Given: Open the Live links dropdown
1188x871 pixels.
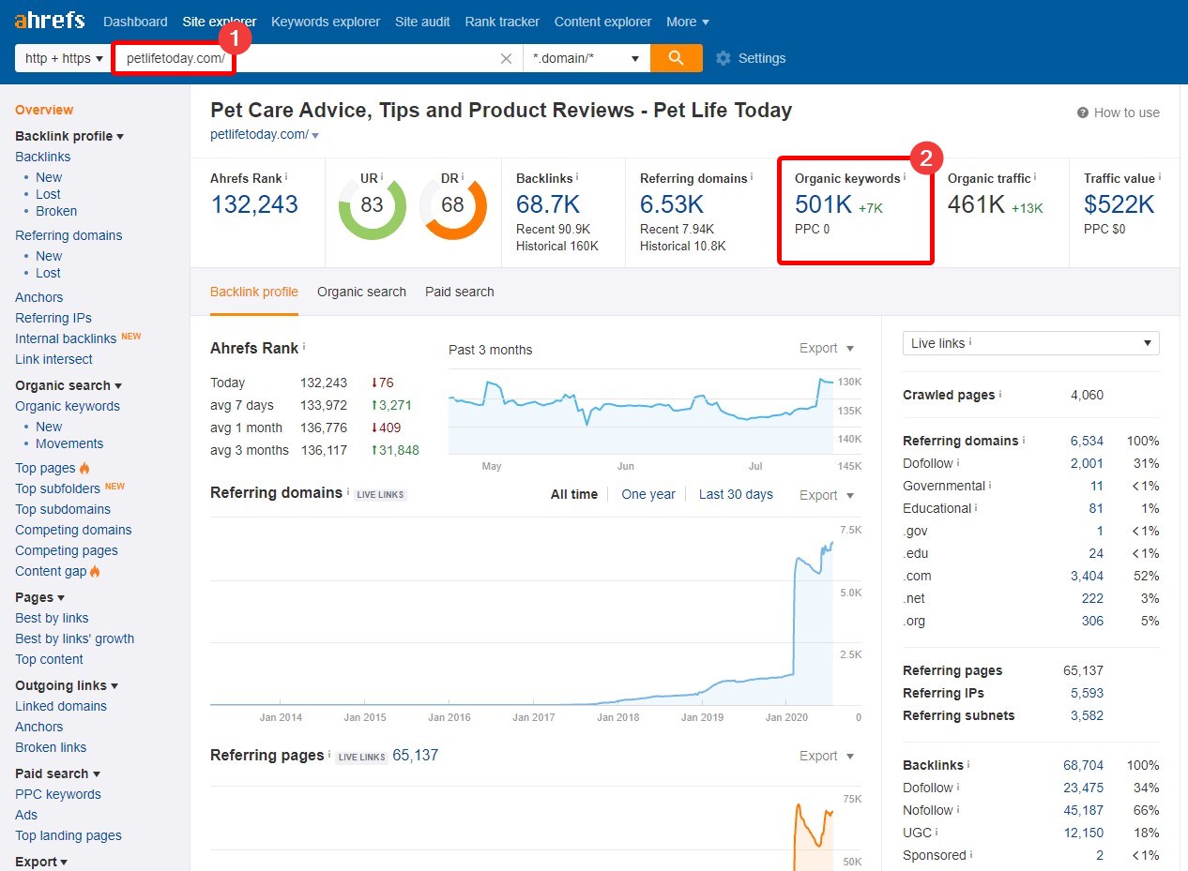Looking at the screenshot, I should 1030,343.
